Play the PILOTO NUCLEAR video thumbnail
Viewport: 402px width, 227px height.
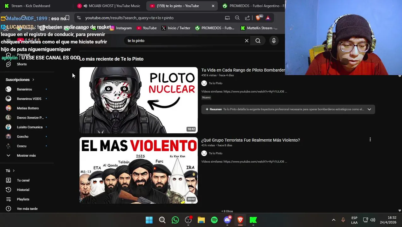138,100
